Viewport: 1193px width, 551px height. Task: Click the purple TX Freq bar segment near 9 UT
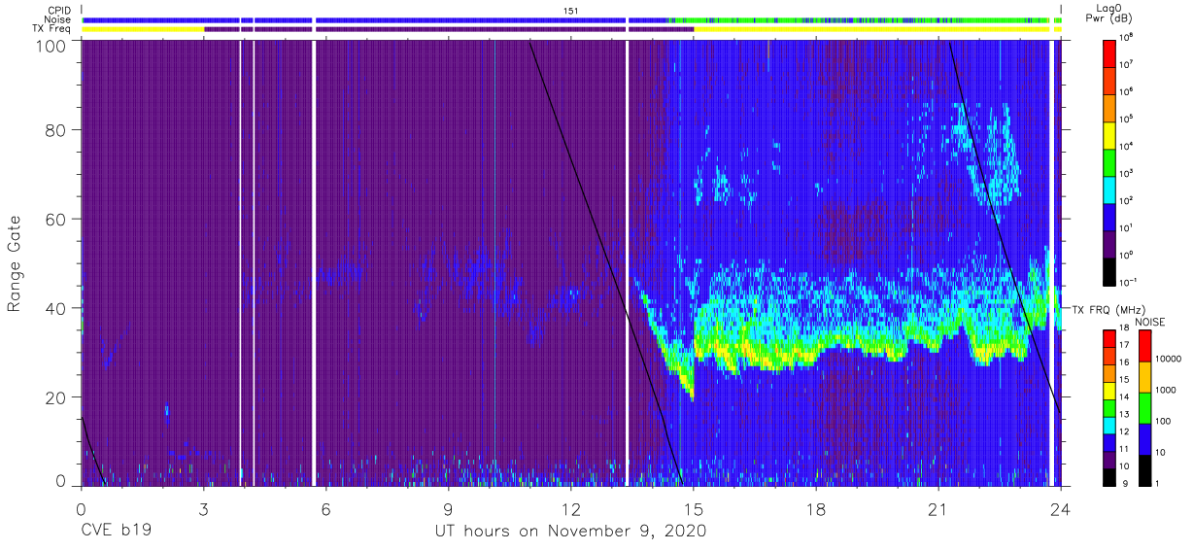pyautogui.click(x=449, y=29)
